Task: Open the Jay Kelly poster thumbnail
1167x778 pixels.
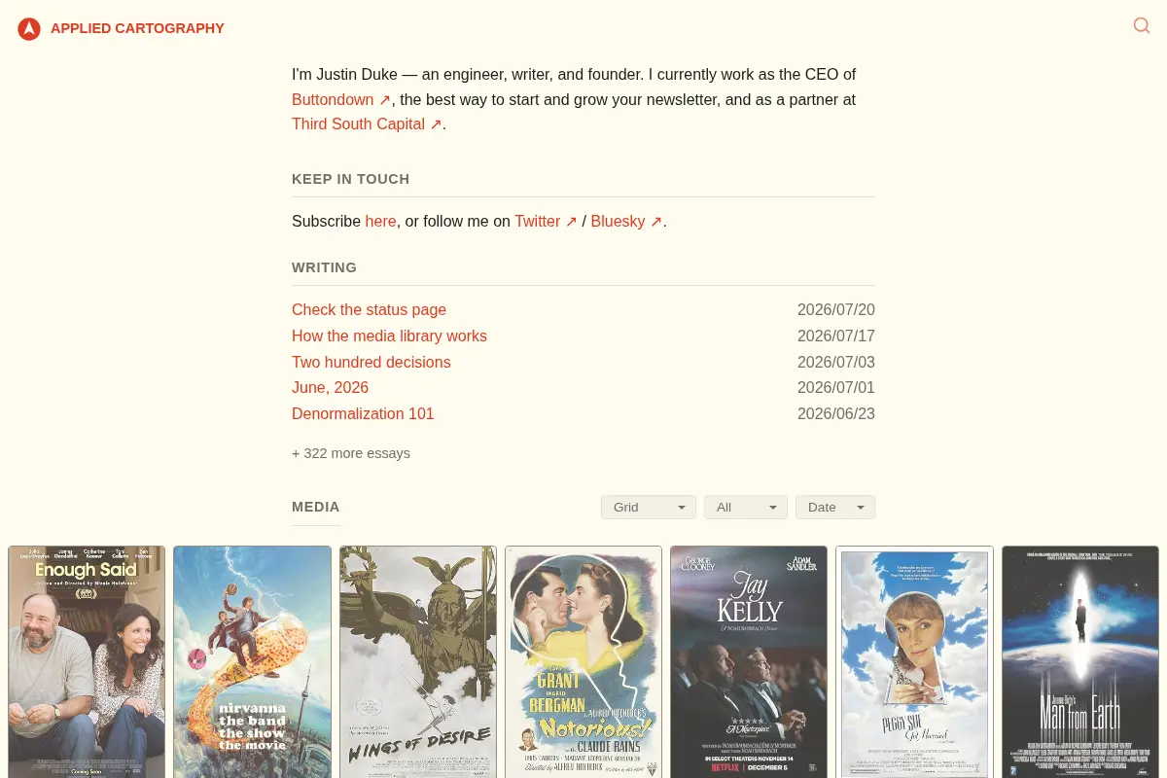Action: pos(749,661)
